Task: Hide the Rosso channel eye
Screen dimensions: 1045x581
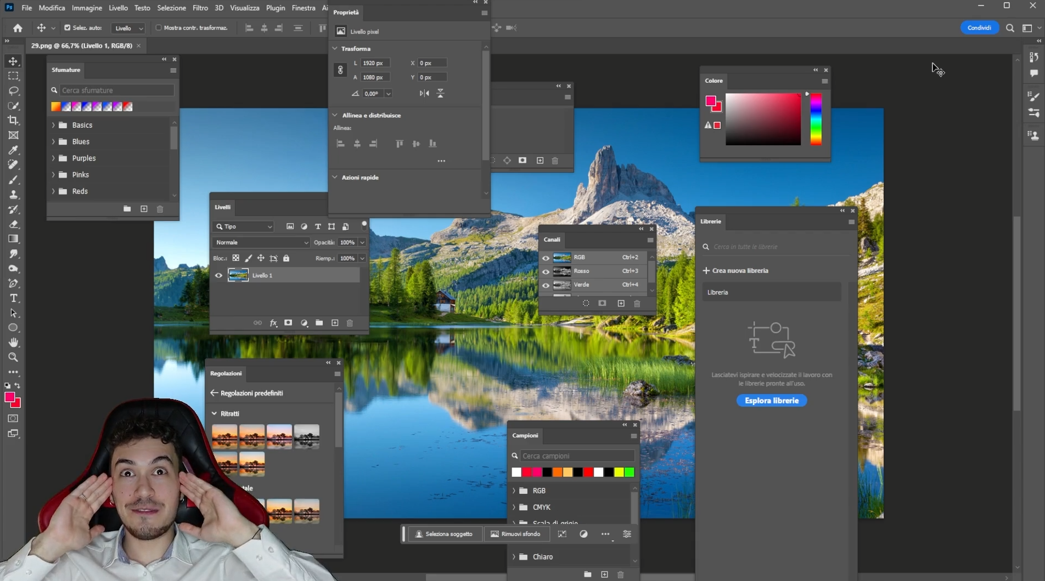Action: (x=546, y=271)
